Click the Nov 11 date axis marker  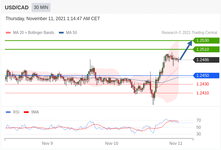pyautogui.click(x=176, y=143)
